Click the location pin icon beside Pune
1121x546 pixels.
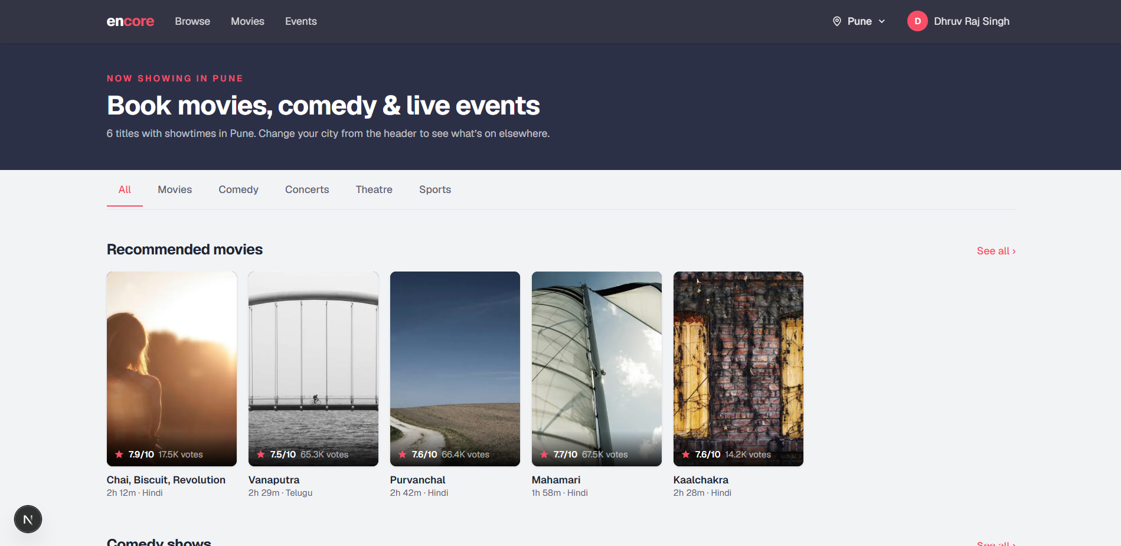coord(836,21)
